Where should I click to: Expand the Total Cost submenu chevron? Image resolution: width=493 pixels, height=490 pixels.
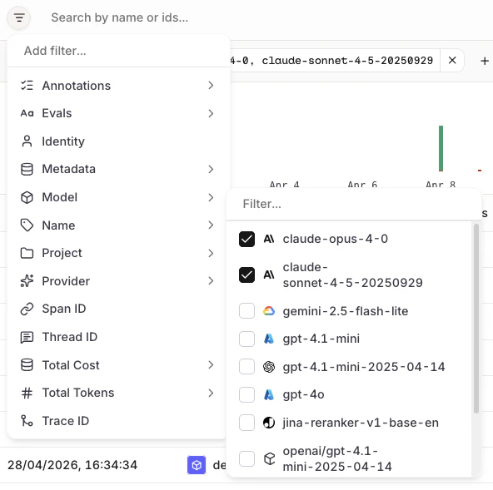click(x=211, y=364)
